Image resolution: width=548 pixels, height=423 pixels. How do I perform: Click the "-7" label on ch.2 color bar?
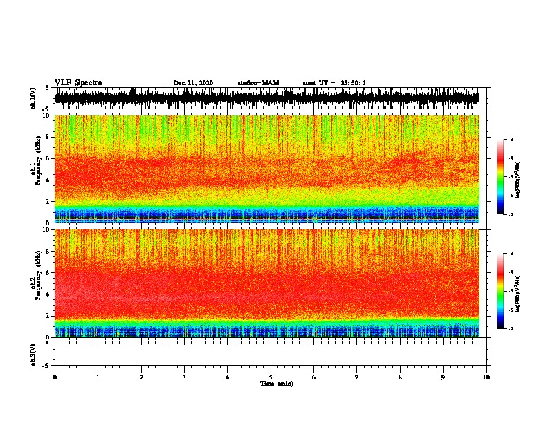click(511, 329)
